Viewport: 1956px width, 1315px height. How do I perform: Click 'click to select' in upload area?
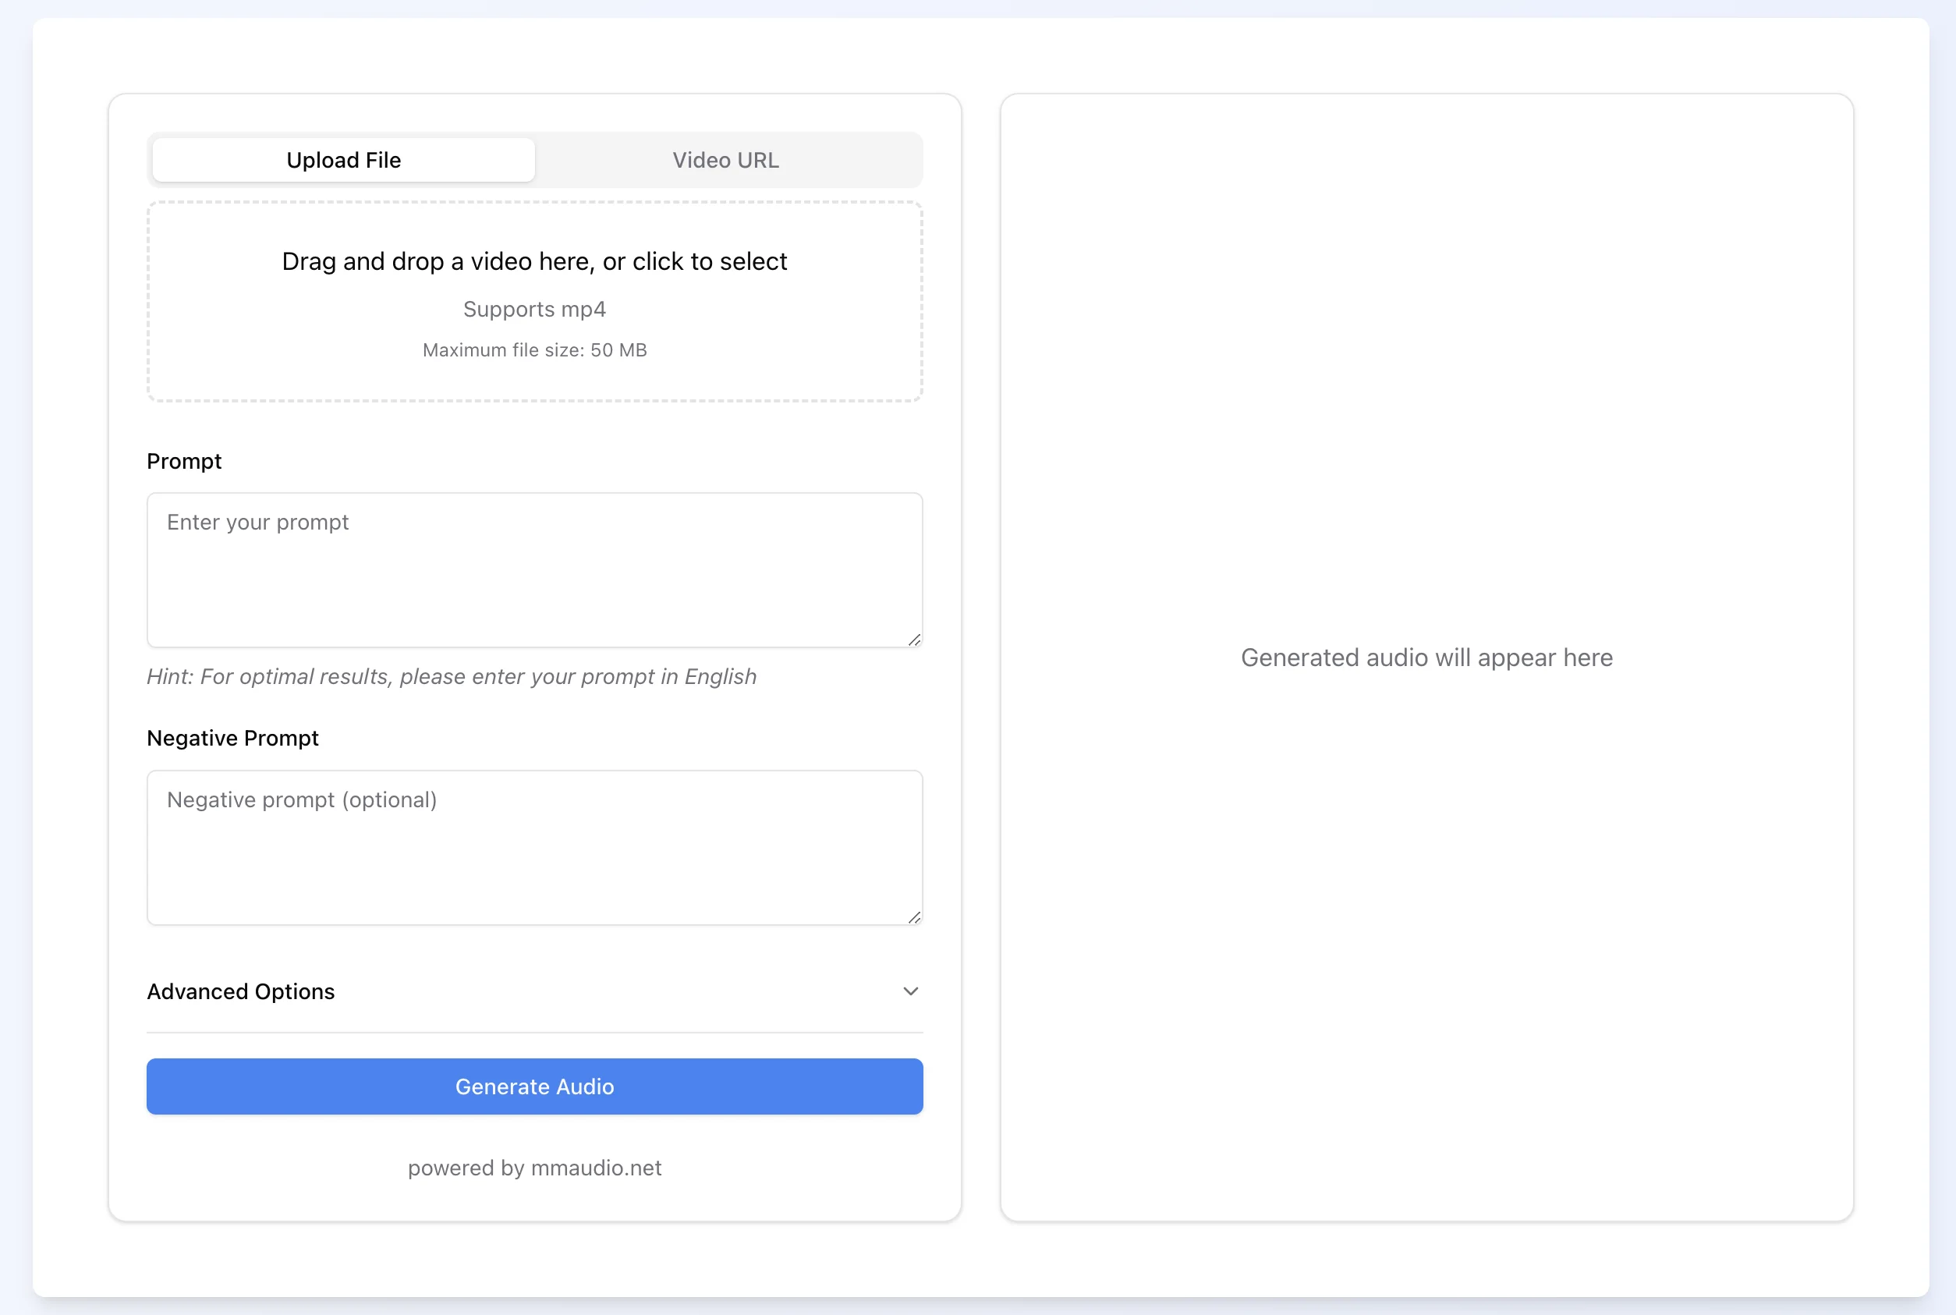(709, 261)
